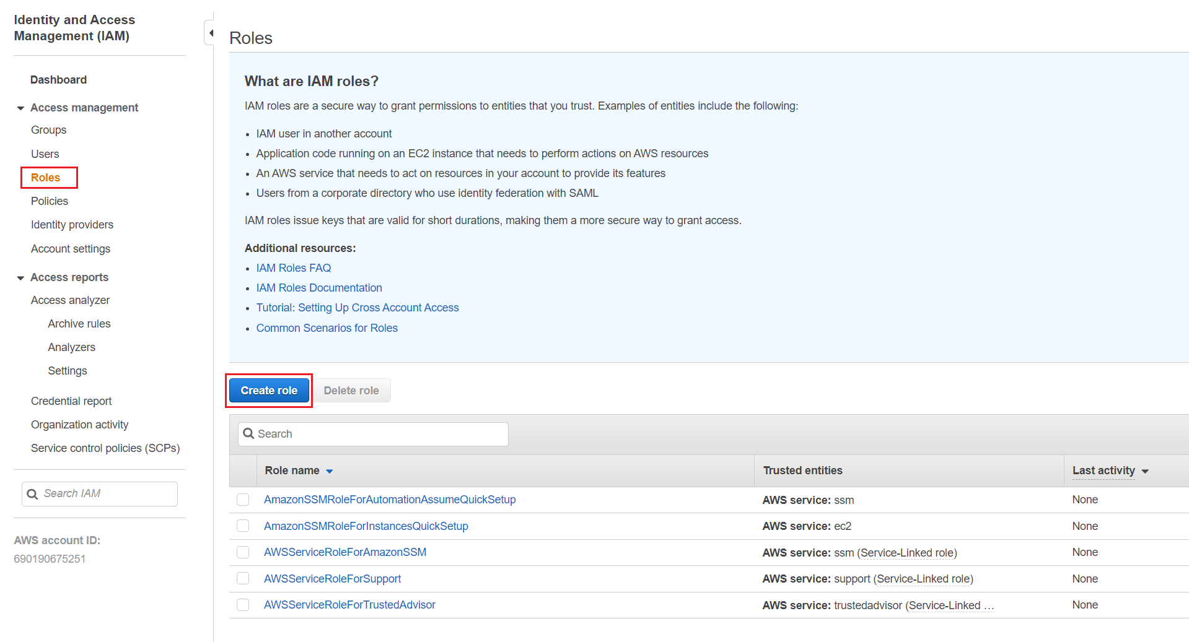Image resolution: width=1189 pixels, height=642 pixels.
Task: Collapse the IAM sidebar with arrow icon
Action: pyautogui.click(x=211, y=33)
